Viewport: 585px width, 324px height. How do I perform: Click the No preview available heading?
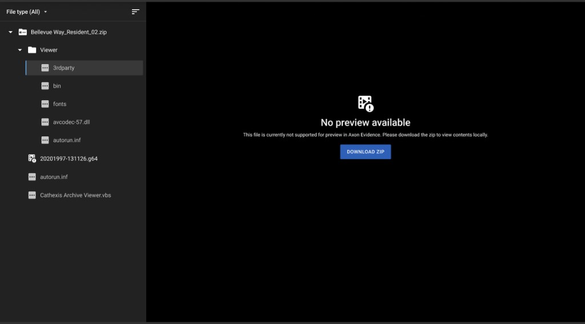click(x=366, y=122)
